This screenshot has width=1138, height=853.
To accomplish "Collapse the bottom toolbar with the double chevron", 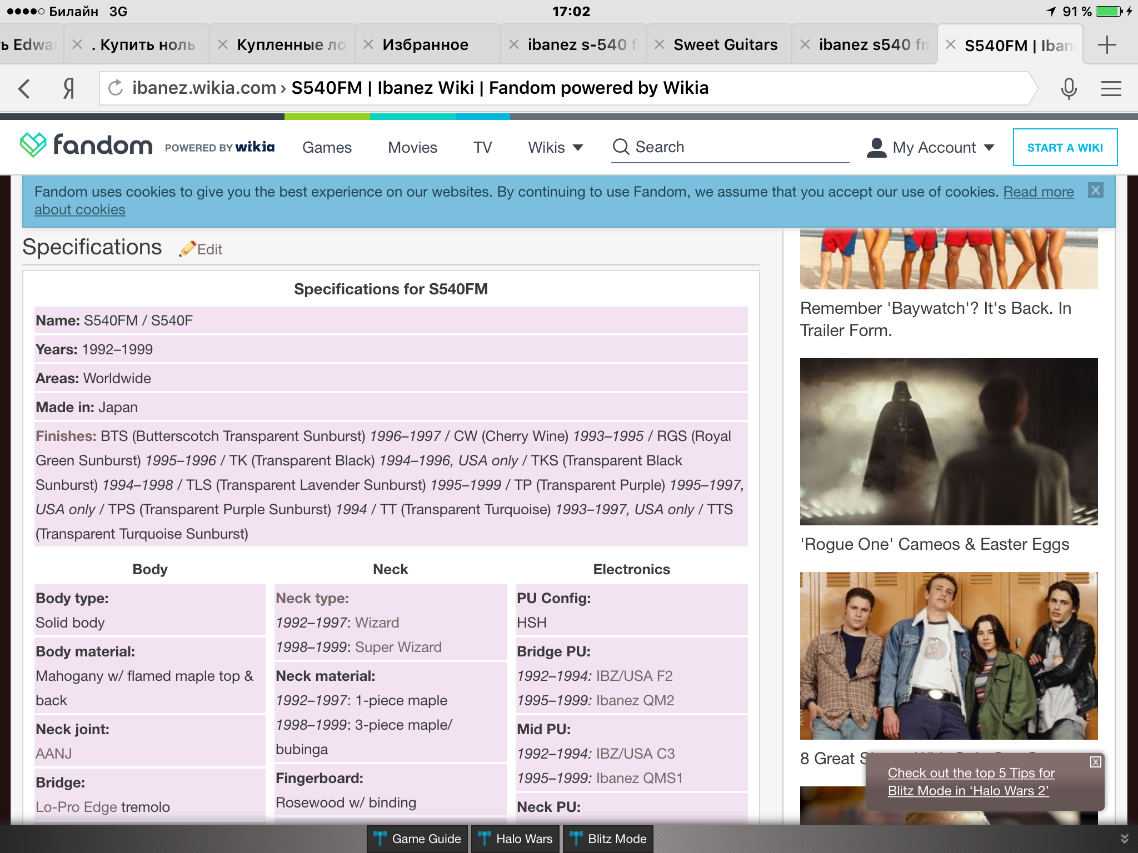I will (1124, 839).
